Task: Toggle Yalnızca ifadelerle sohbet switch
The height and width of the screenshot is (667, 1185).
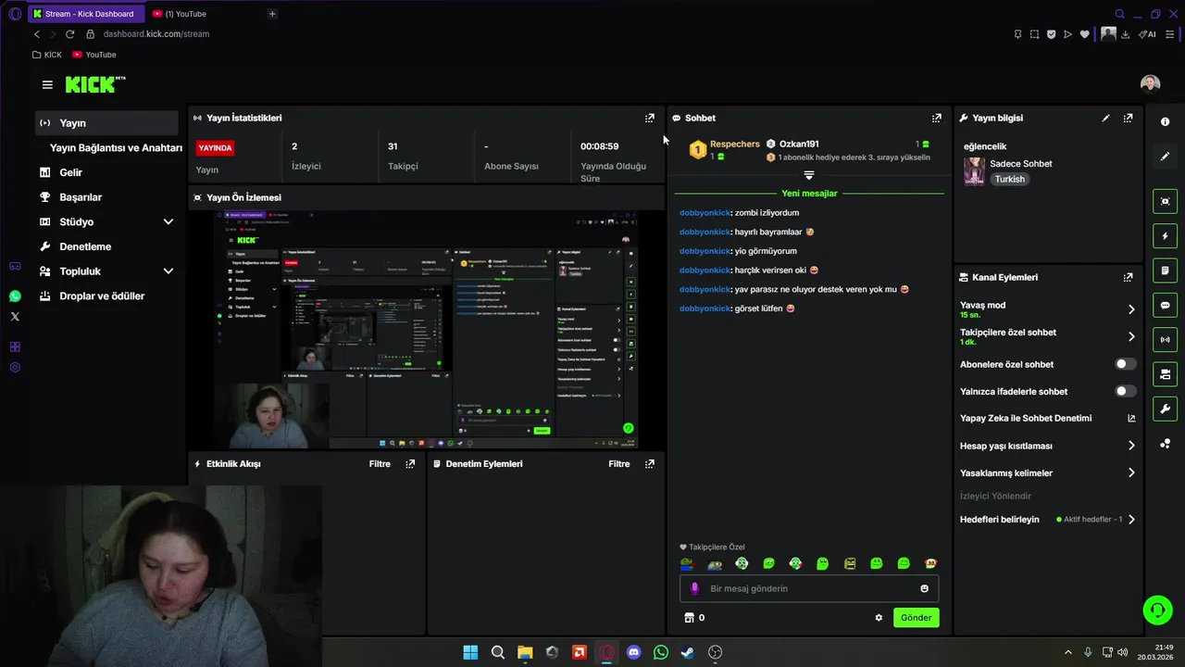Action: pos(1125,391)
